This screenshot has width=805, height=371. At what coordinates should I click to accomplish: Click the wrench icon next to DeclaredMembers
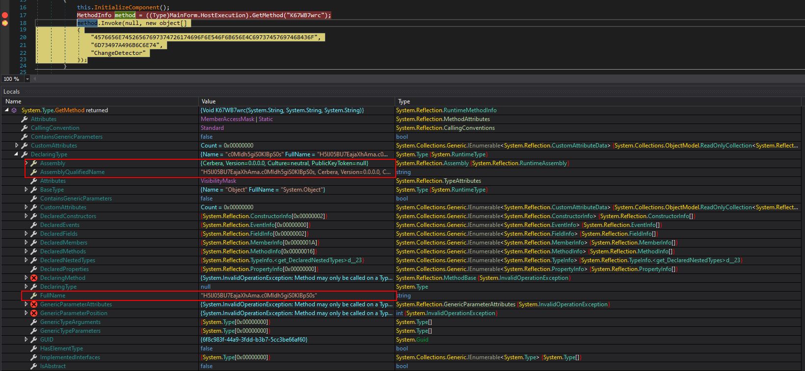point(33,243)
